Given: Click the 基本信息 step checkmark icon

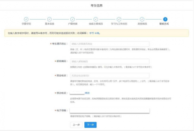Looking at the screenshot, I should pos(49,19).
